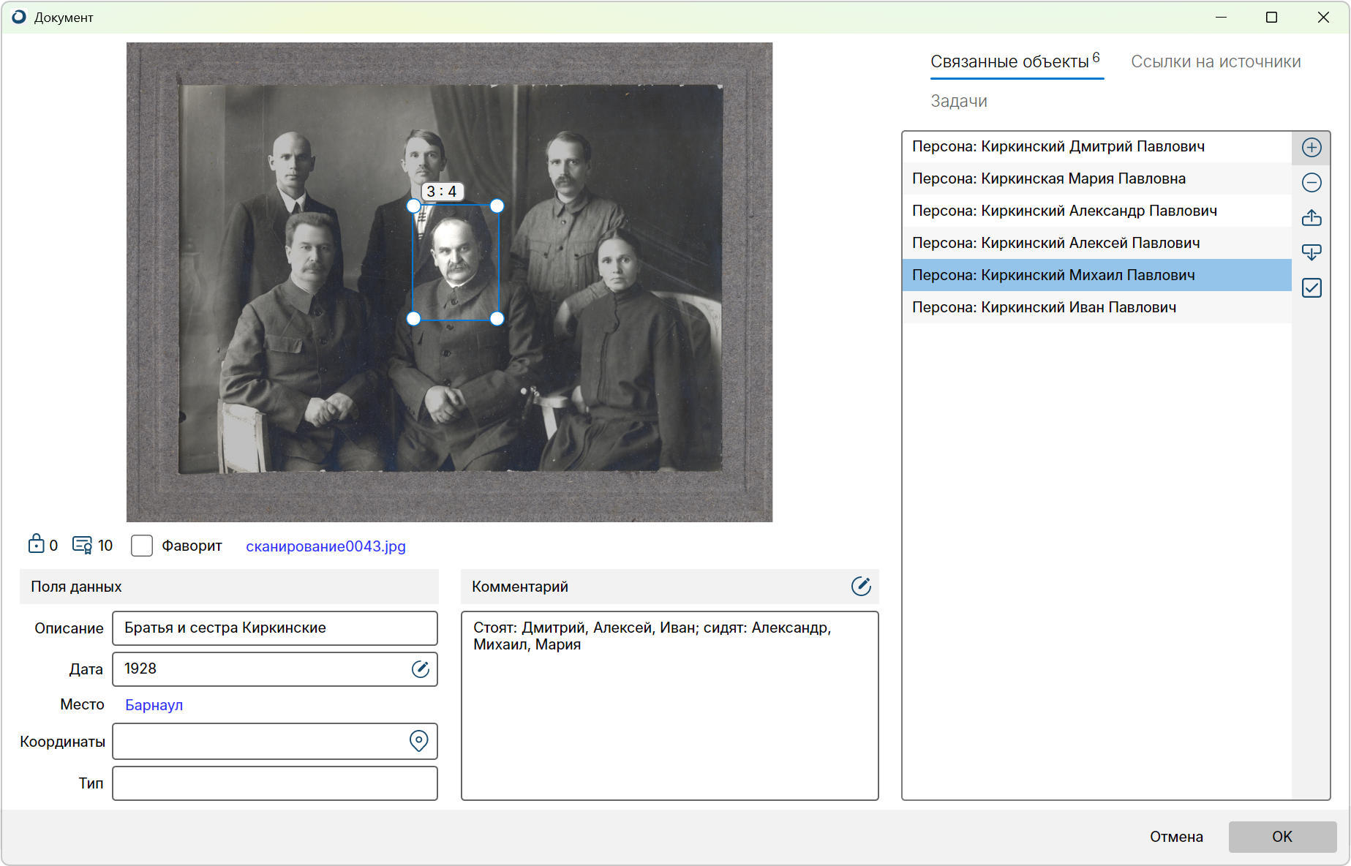Switch to Связанные объекты tab
1351x866 pixels.
click(x=1015, y=61)
